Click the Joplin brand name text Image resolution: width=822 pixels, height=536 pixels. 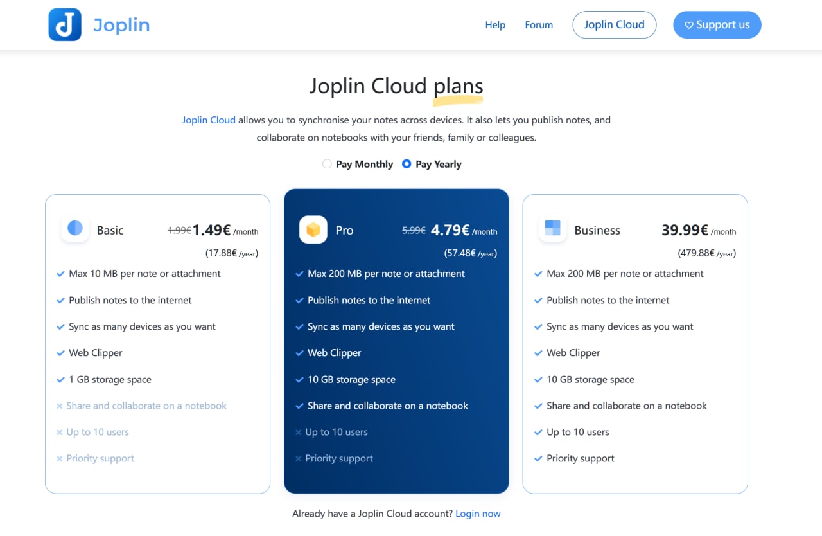click(x=121, y=25)
